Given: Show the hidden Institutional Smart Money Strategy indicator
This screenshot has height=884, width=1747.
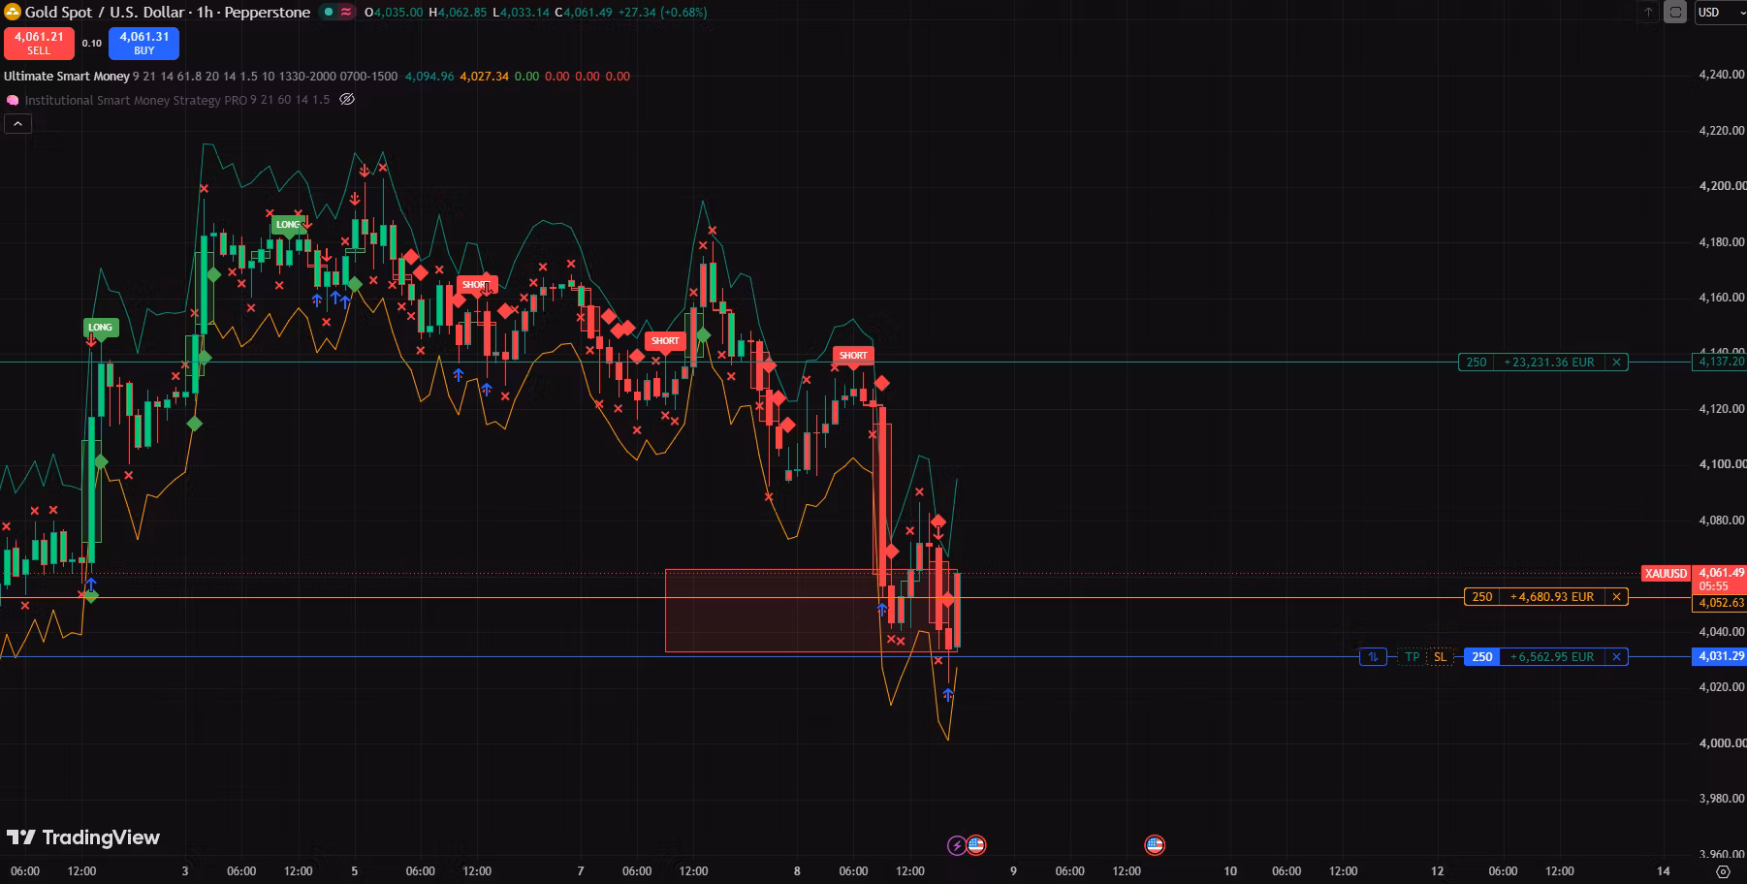Looking at the screenshot, I should [x=347, y=100].
